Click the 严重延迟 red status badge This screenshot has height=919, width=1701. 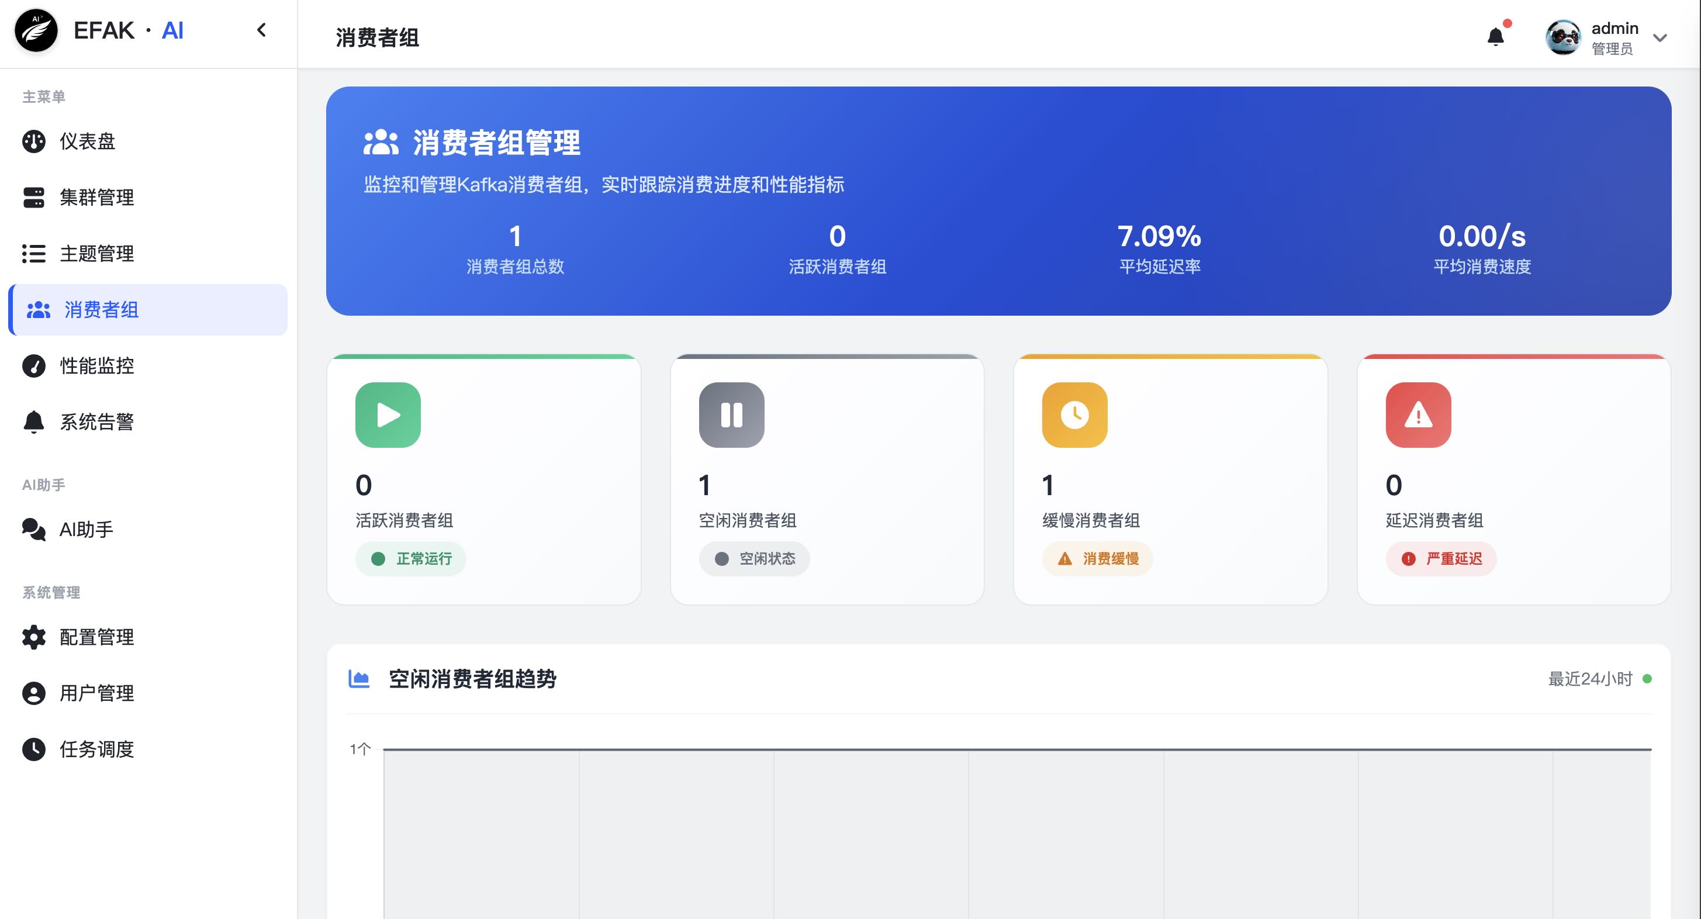click(x=1441, y=559)
